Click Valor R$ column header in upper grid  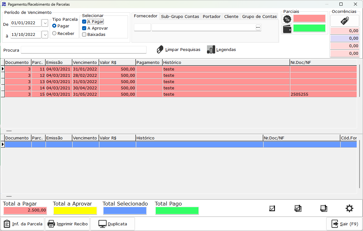[117, 63]
